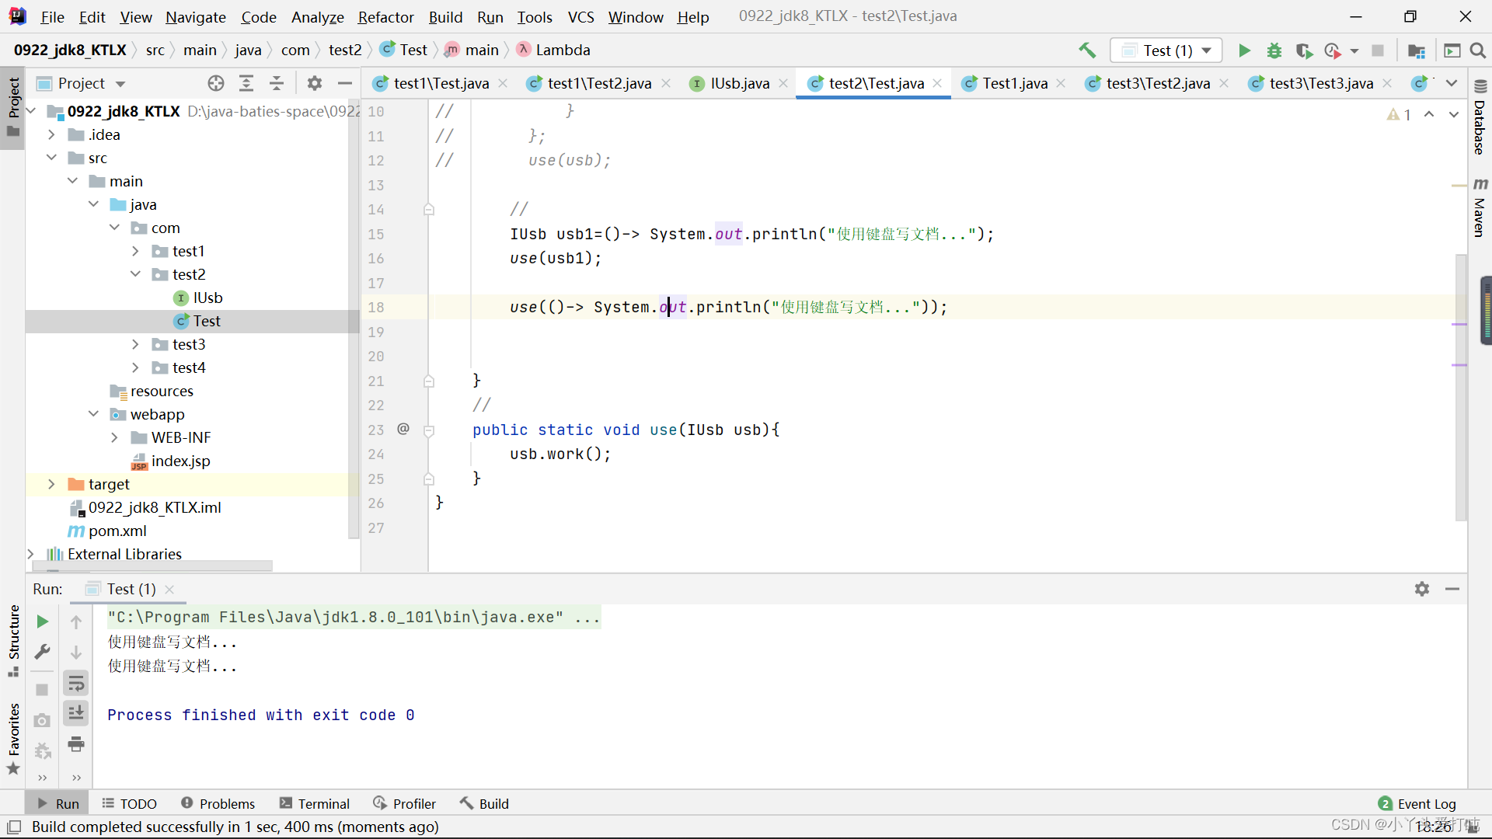This screenshot has width=1492, height=839.
Task: Open Search Everywhere magnifier icon
Action: tap(1478, 50)
